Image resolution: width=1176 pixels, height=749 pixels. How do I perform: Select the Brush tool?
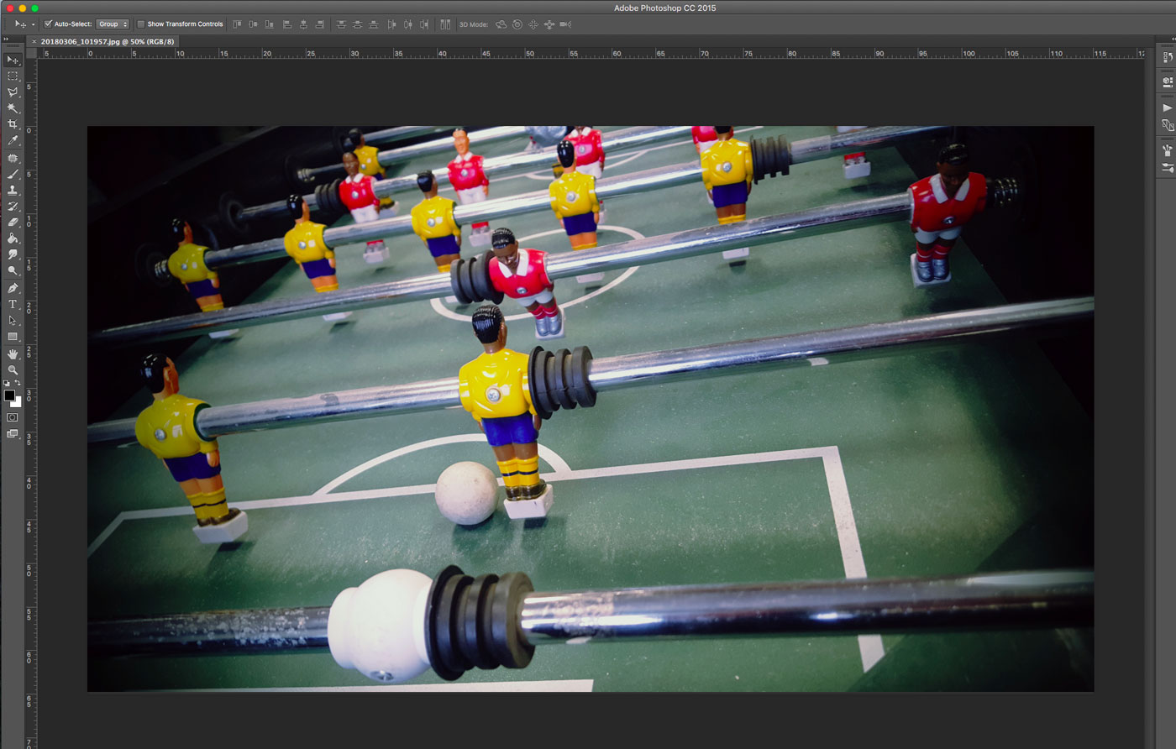tap(12, 174)
